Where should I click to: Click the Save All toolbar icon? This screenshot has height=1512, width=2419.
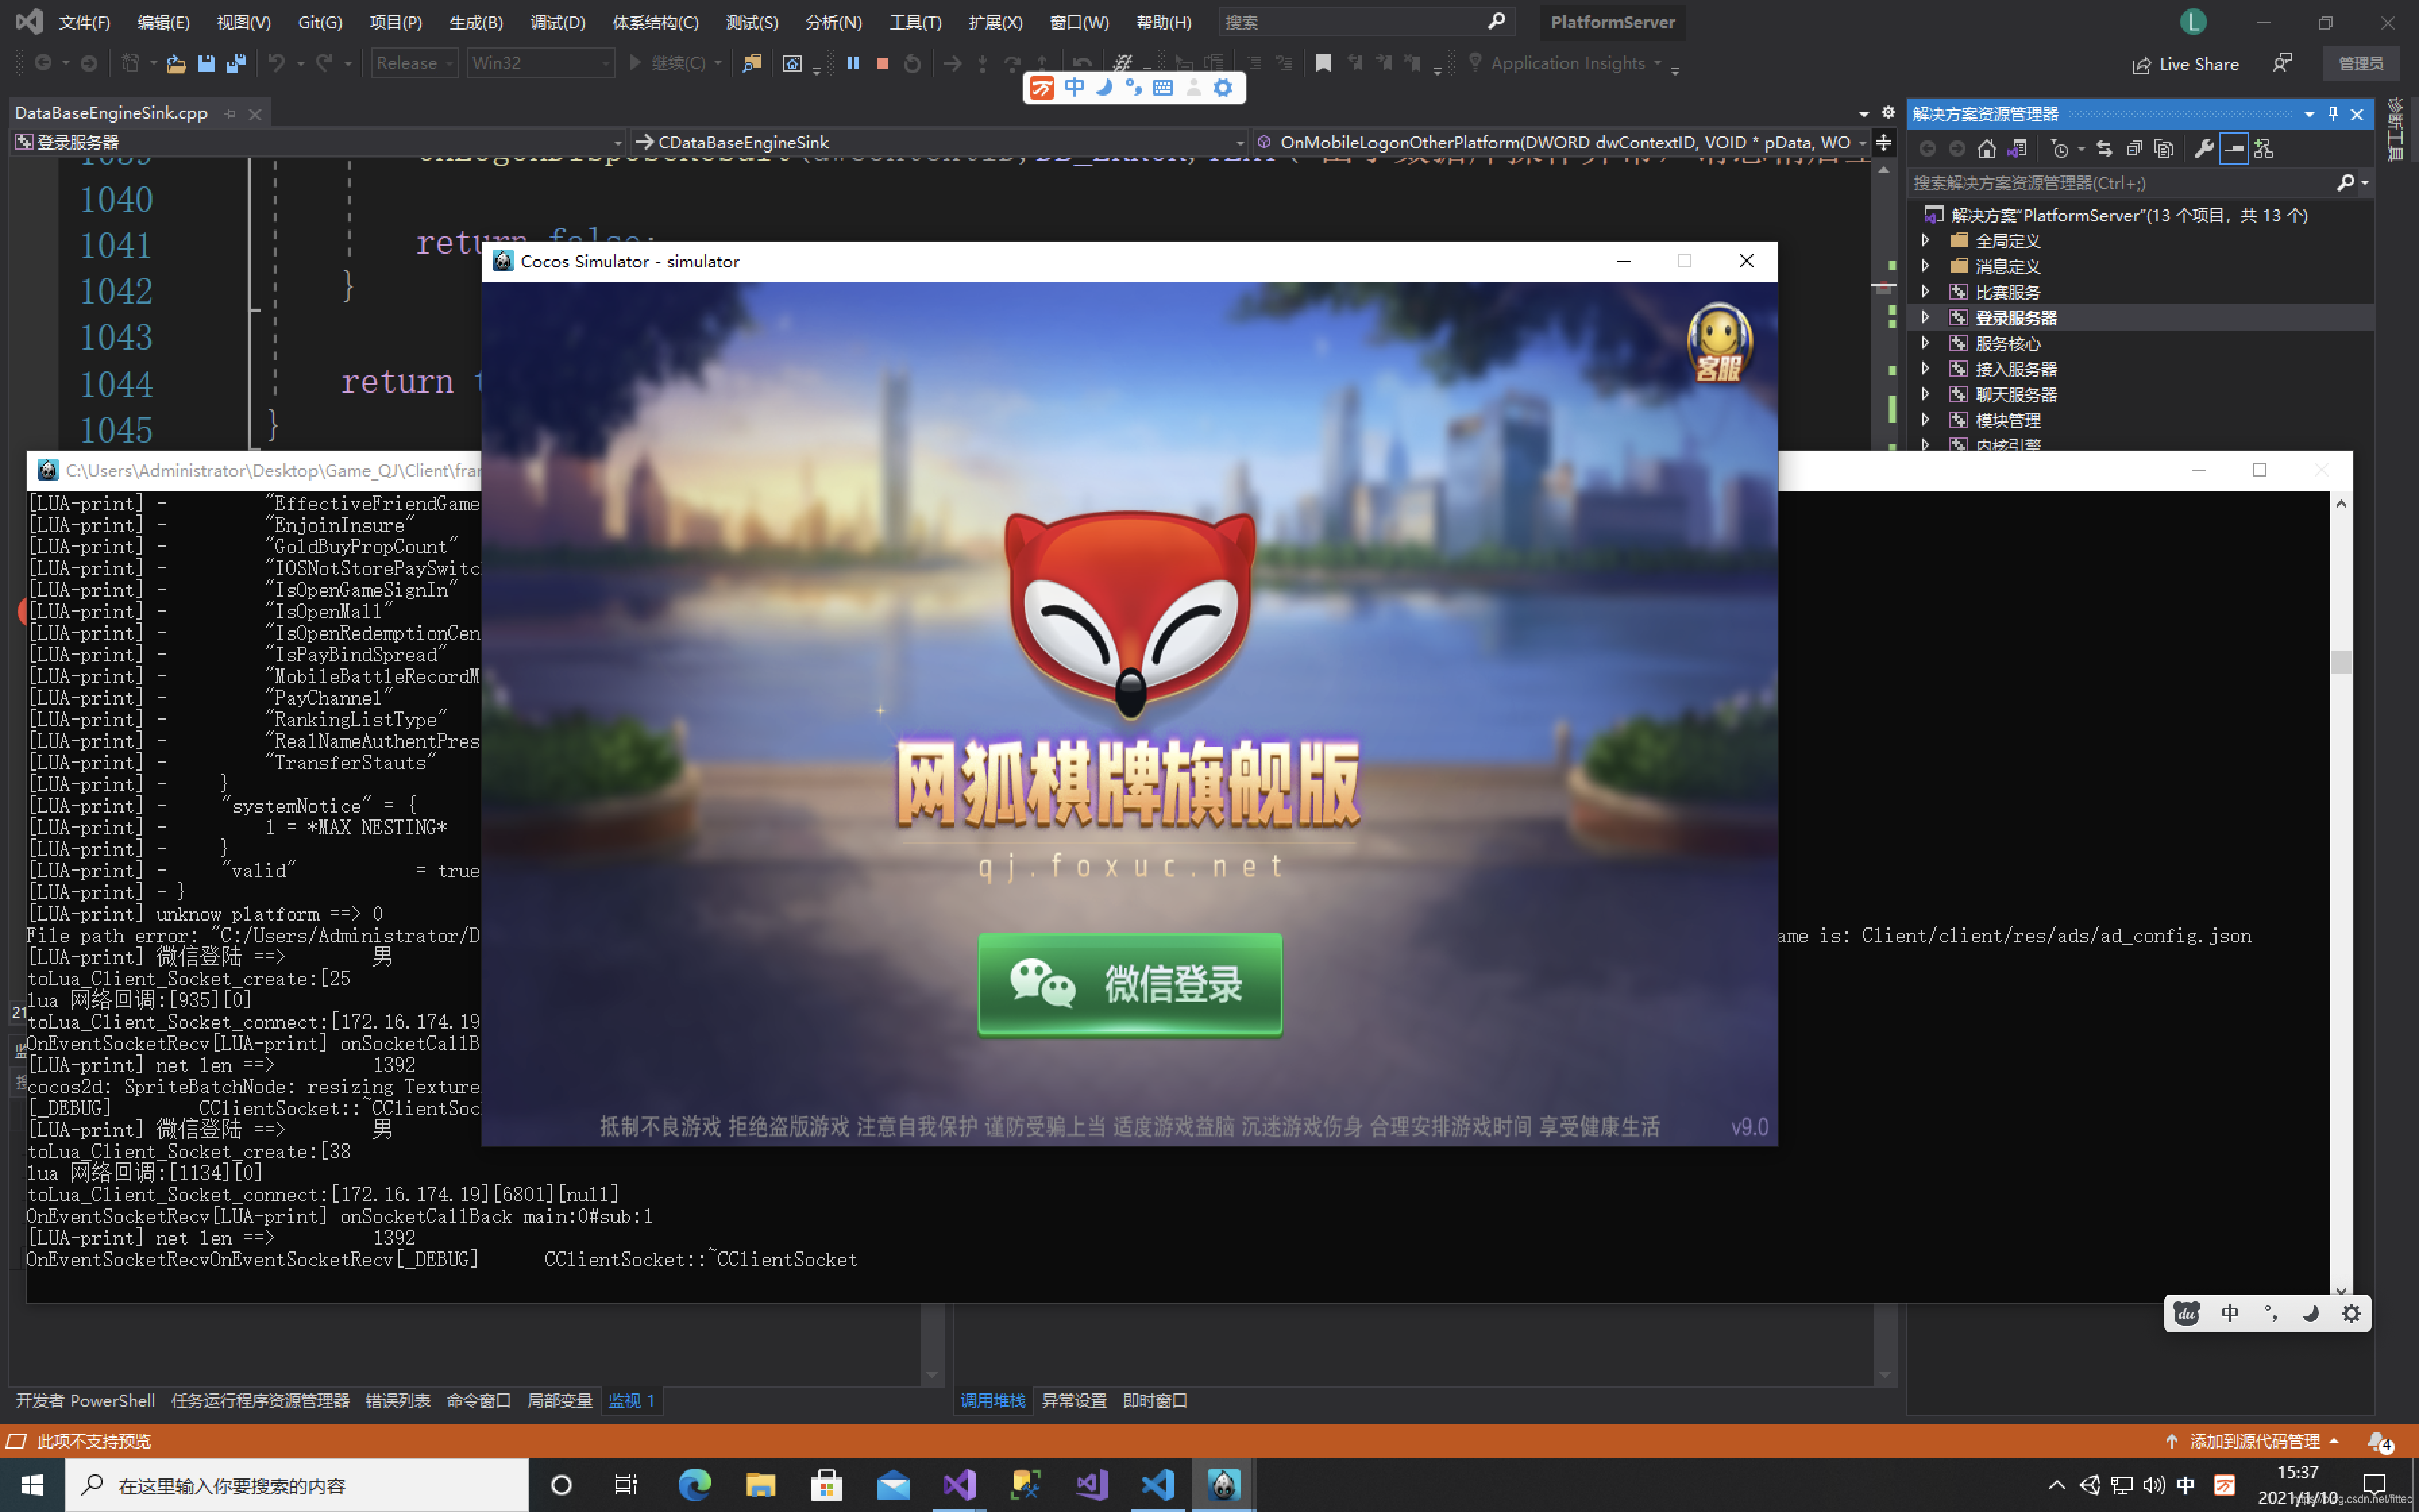point(236,63)
